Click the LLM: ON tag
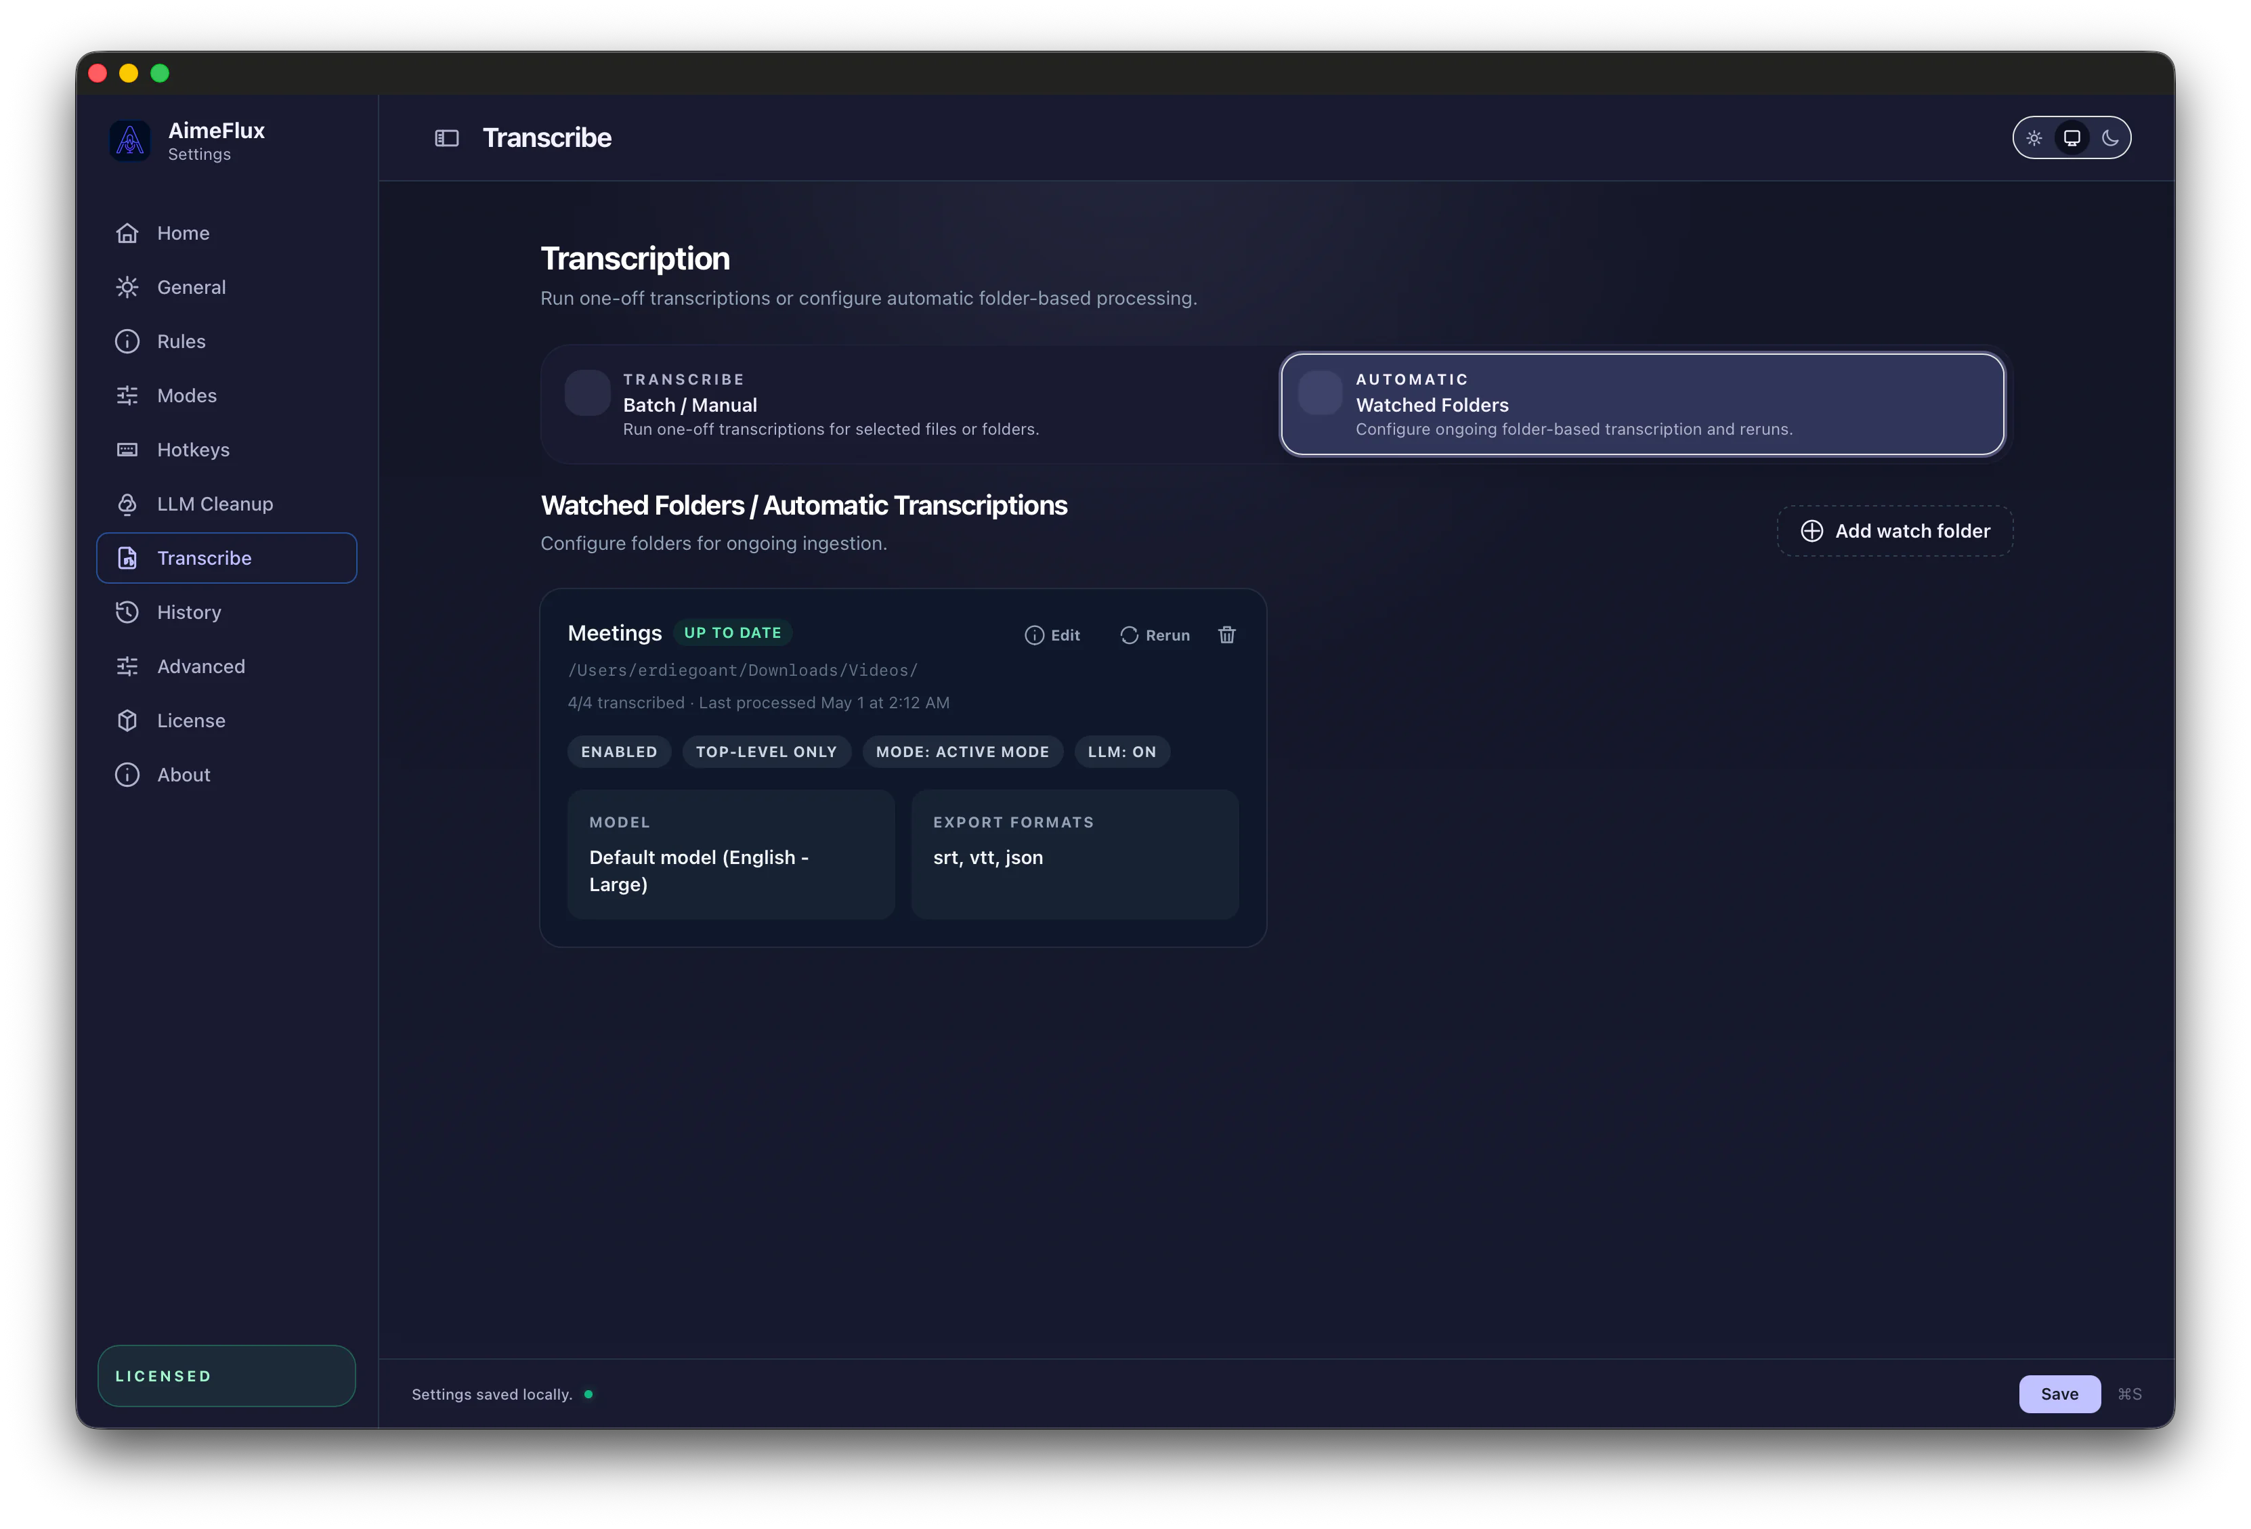 pos(1121,752)
